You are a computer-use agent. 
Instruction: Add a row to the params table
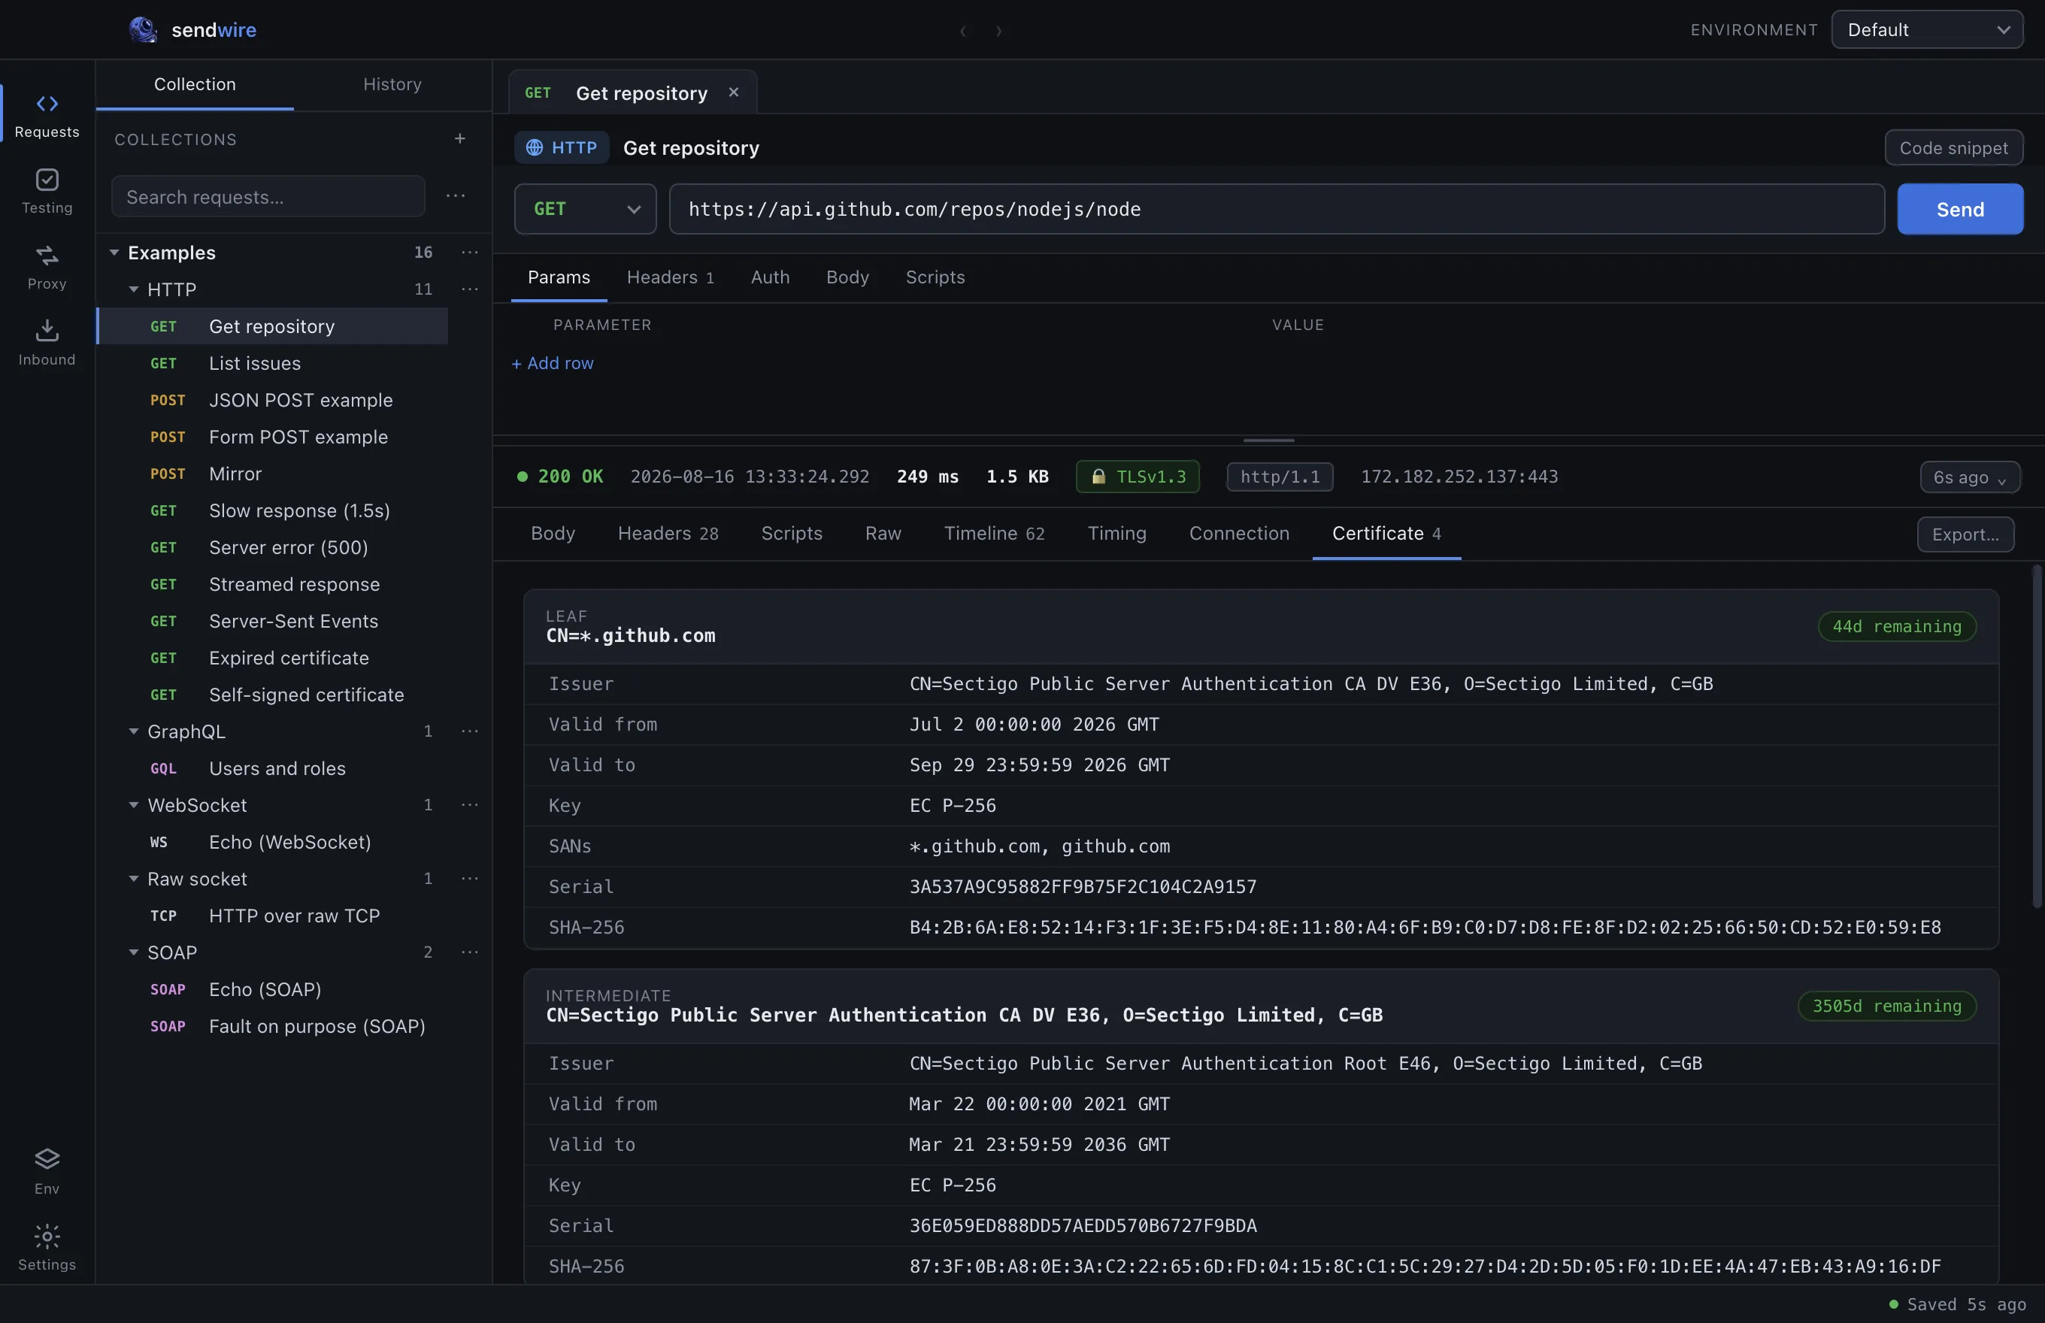[x=553, y=363]
